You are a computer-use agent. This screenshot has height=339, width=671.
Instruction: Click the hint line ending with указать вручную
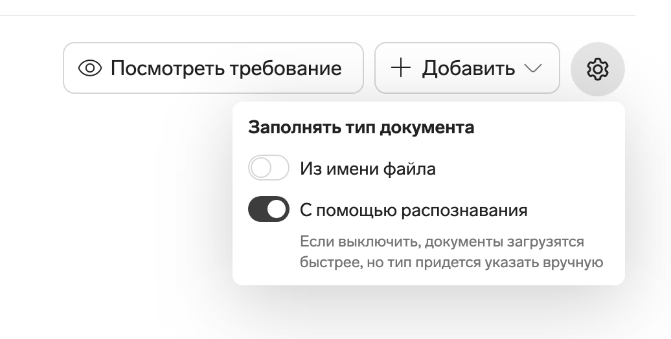coord(451,263)
